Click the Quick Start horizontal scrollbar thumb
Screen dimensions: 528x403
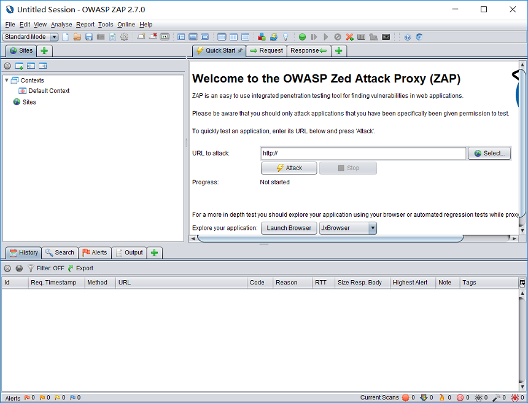(x=330, y=238)
